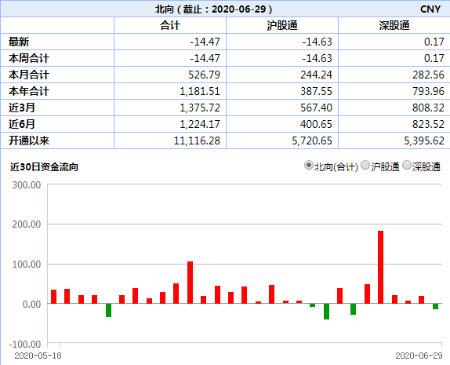Click the 本周合计 row label
This screenshot has height=365, width=450.
click(x=29, y=58)
